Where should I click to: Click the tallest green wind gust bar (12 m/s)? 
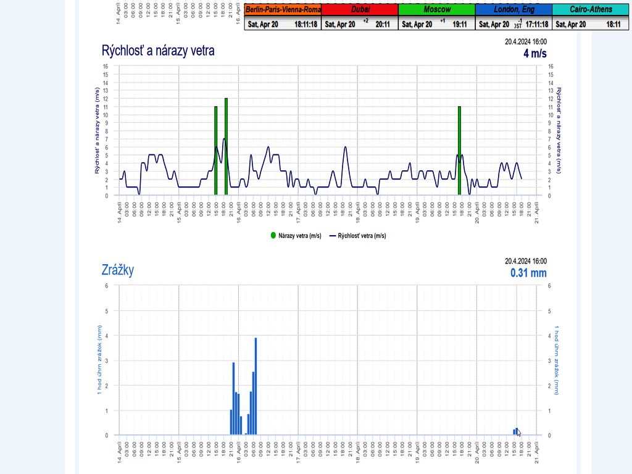[227, 146]
